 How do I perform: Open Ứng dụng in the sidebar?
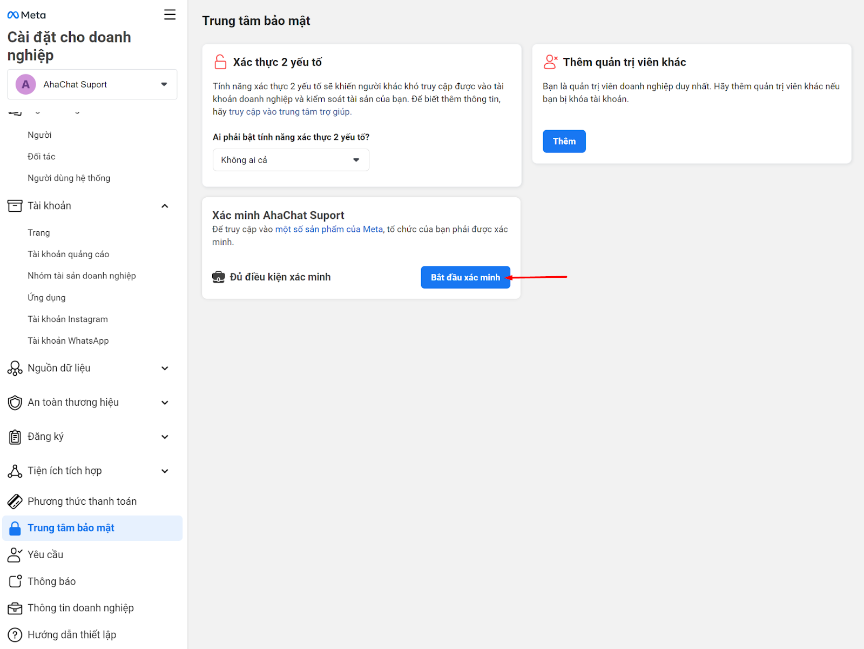click(x=46, y=298)
